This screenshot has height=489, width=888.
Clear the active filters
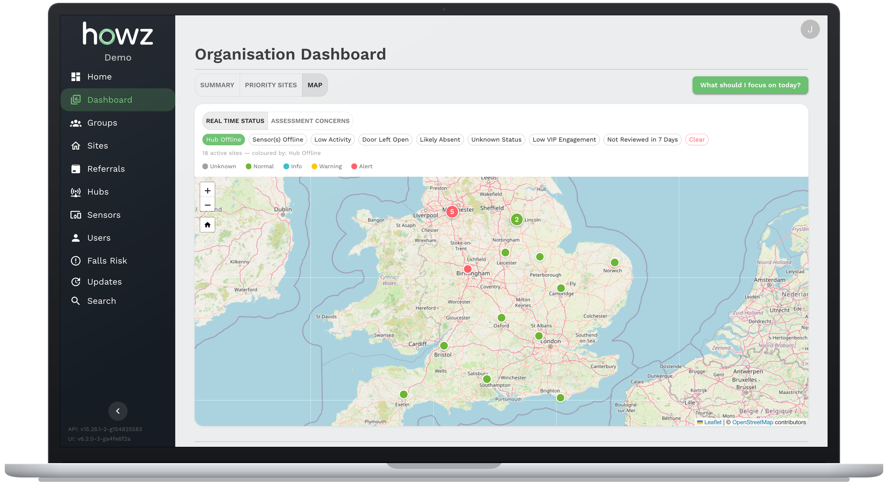tap(697, 140)
